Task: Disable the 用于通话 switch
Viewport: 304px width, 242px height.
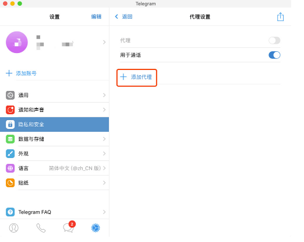Action: (x=274, y=55)
